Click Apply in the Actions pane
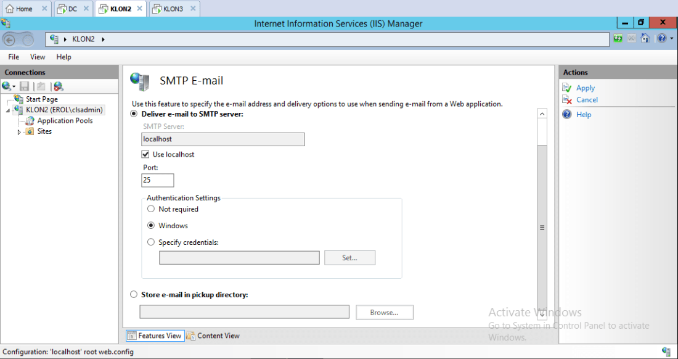Screen dimensions: 678x359 [585, 88]
